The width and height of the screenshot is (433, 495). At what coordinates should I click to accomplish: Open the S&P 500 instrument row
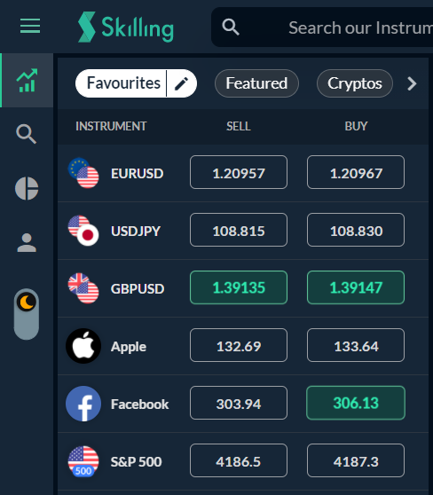click(x=243, y=461)
